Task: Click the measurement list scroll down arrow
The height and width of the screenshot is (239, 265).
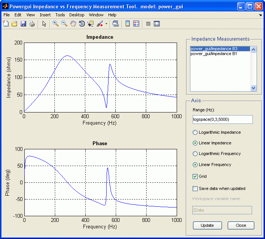Action: (x=253, y=88)
